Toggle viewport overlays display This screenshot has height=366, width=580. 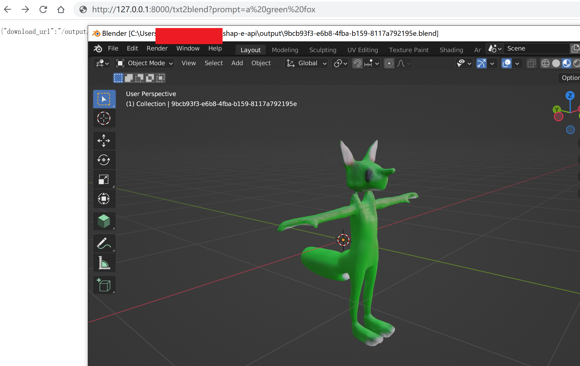[507, 64]
